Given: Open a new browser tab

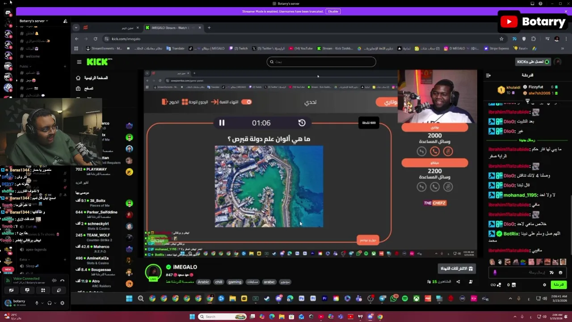Looking at the screenshot, I should tap(209, 28).
